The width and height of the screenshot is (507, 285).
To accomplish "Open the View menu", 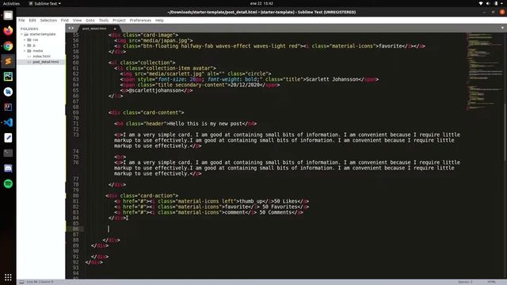I will 77,21.
